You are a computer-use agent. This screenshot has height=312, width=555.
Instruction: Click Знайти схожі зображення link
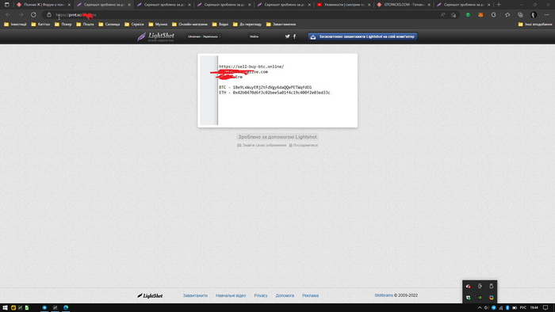262,145
